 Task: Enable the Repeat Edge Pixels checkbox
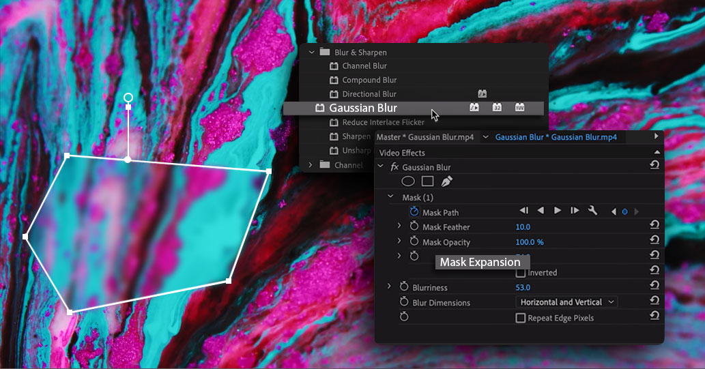point(520,318)
